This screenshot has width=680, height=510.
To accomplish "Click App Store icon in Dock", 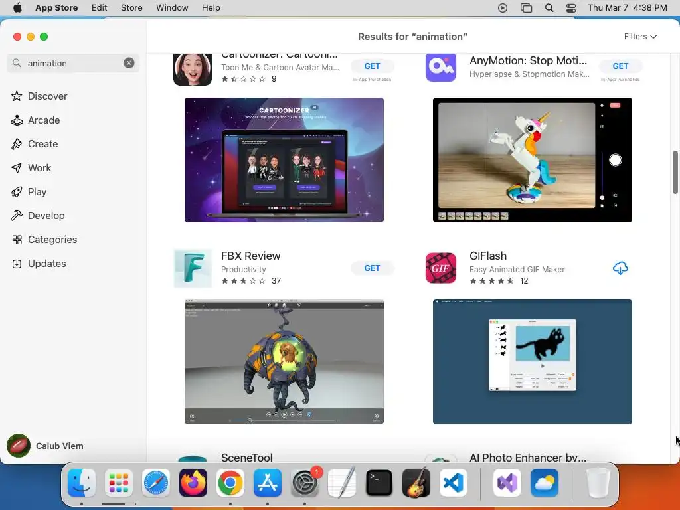I will tap(268, 483).
